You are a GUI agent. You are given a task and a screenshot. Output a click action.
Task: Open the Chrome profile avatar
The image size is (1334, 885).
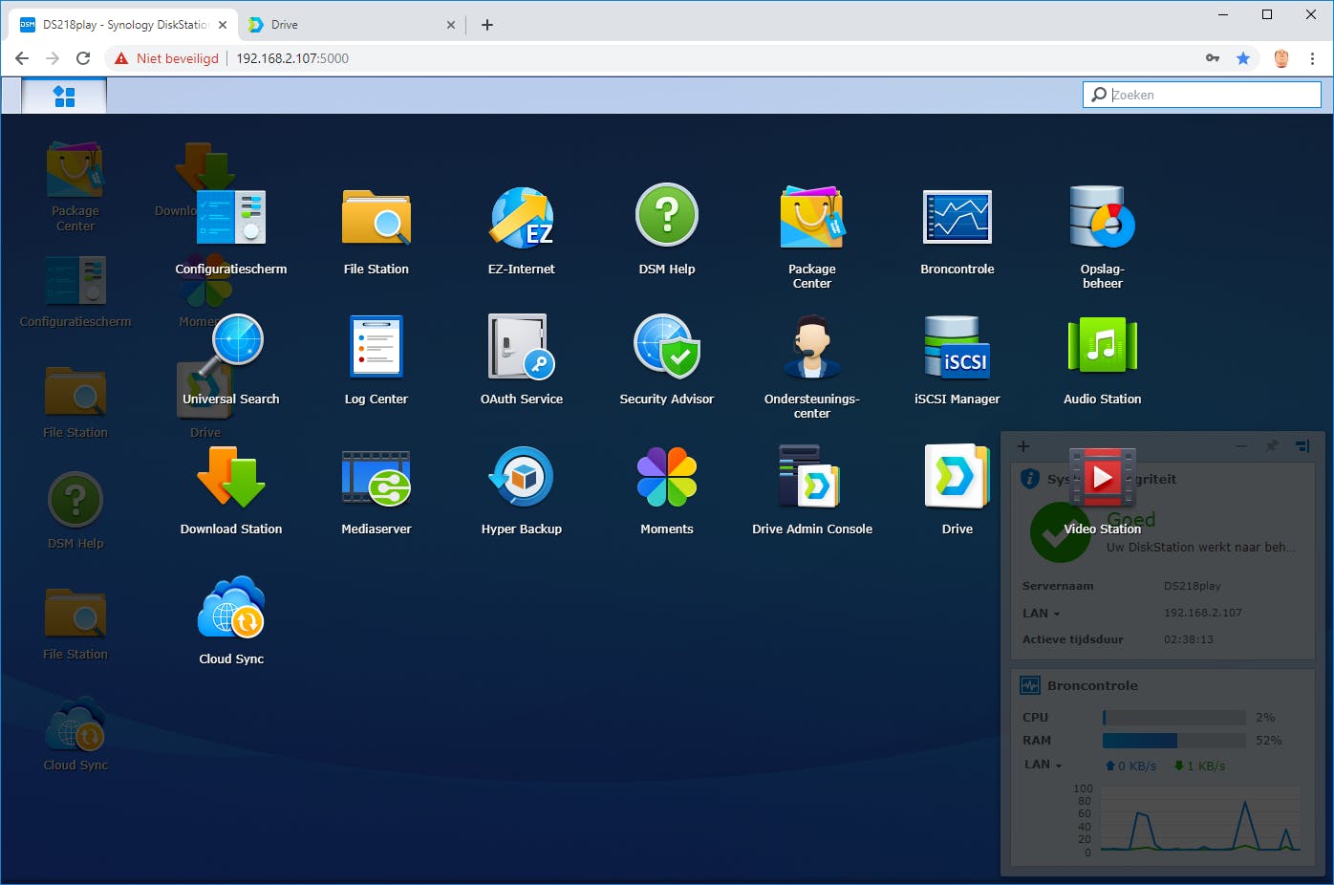click(1281, 58)
